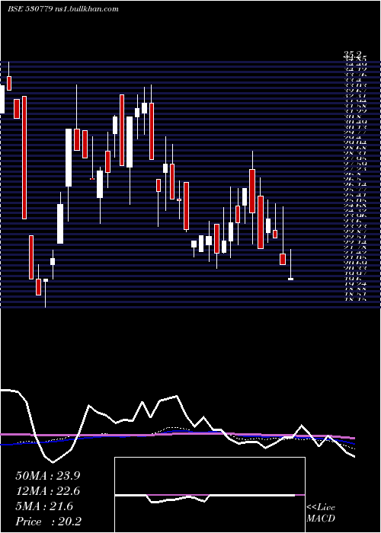Click the Price : 20.2 value
381x533 pixels.
[x=48, y=522]
